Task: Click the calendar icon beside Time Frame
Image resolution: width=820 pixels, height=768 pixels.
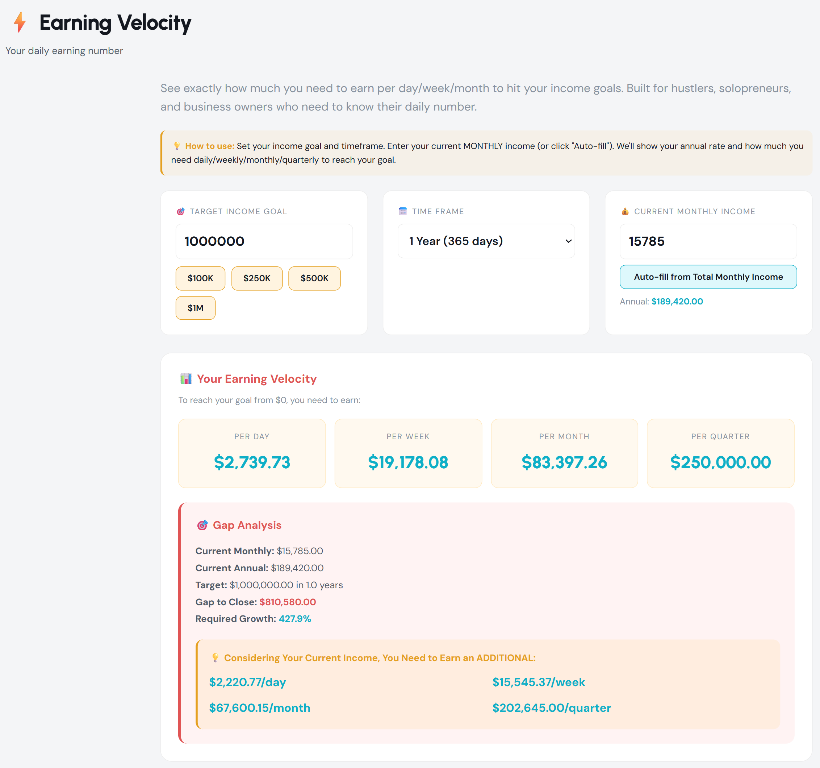Action: [403, 211]
